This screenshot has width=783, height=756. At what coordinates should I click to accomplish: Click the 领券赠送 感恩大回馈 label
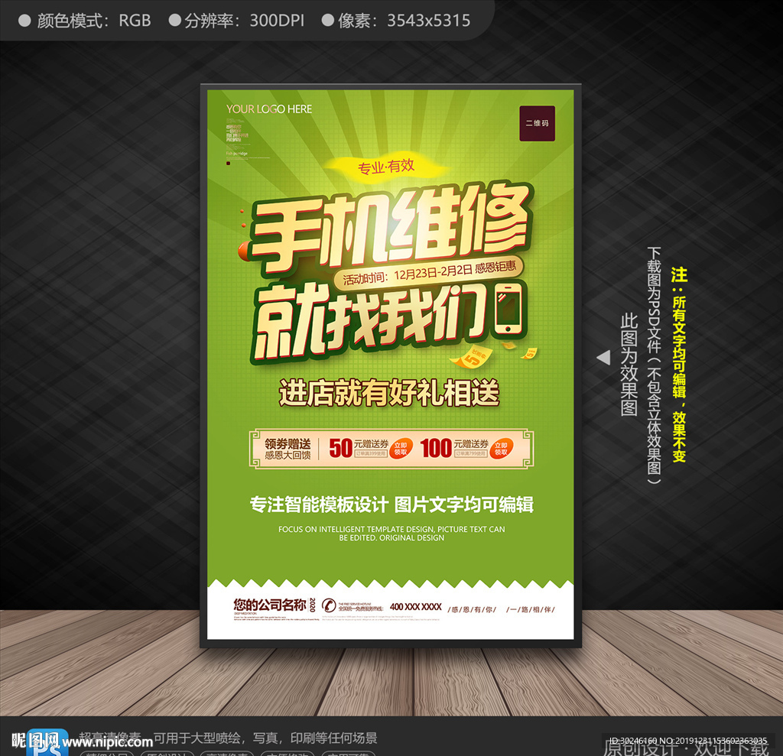point(288,449)
